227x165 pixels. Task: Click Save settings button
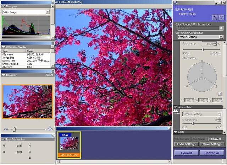pos(212,144)
